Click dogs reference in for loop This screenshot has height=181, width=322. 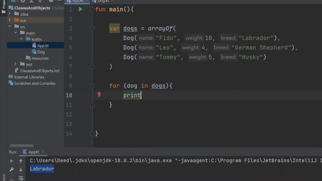tap(158, 86)
